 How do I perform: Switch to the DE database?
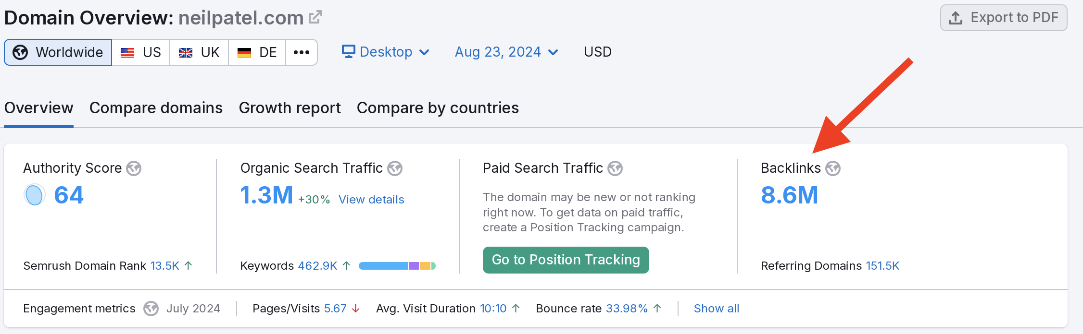pos(257,52)
